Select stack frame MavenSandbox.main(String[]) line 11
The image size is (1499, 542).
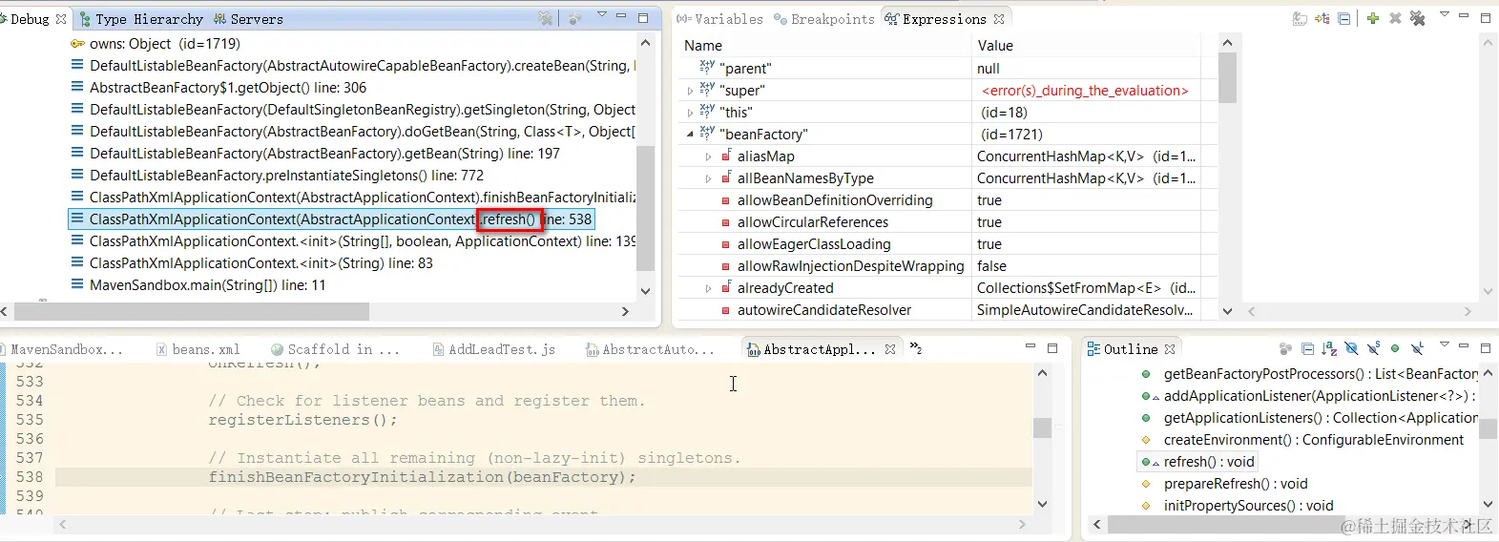[198, 285]
